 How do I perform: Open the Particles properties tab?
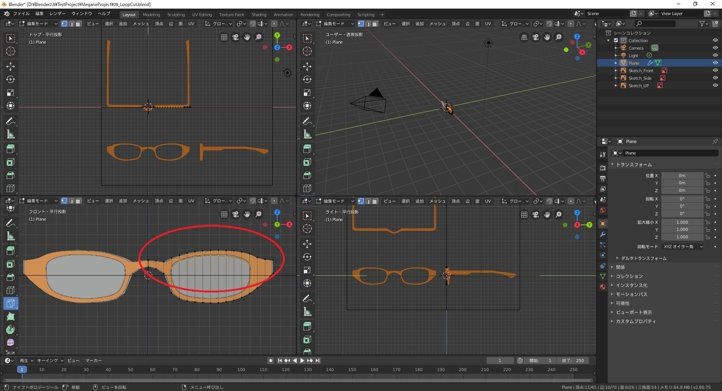pyautogui.click(x=603, y=245)
